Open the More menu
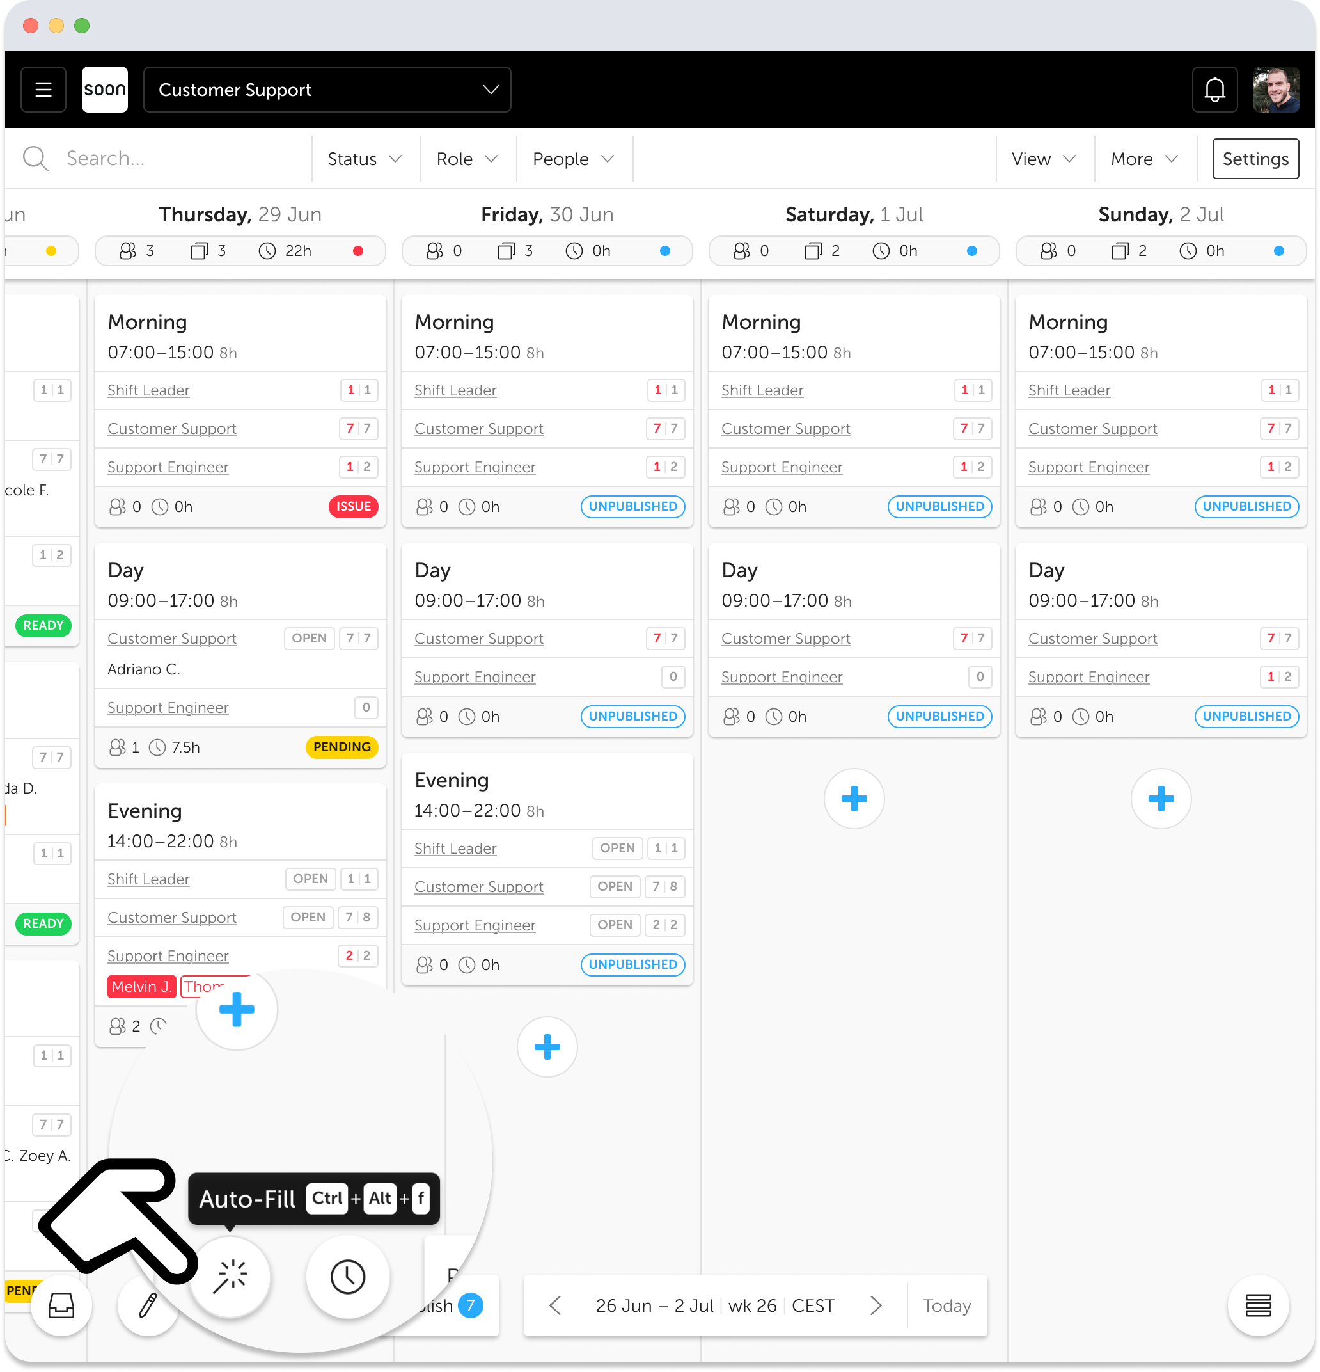Viewport: 1320px width, 1372px height. point(1143,159)
